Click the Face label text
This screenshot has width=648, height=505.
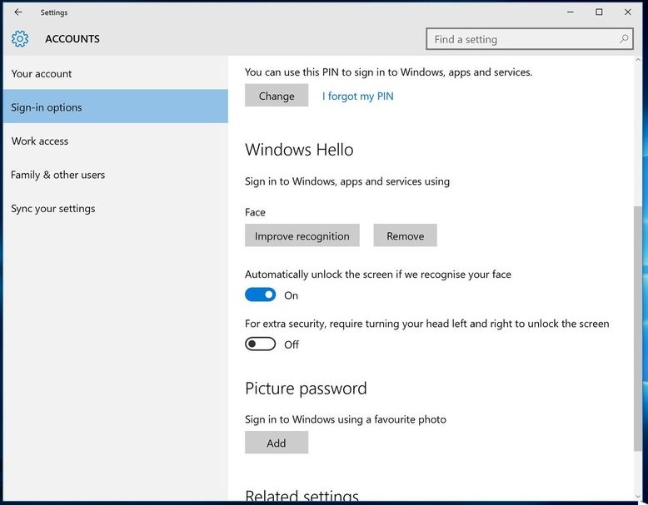click(255, 212)
